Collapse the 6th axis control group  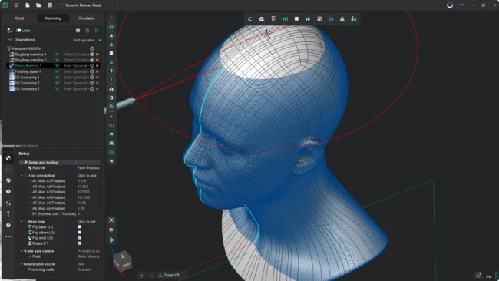[21, 251]
